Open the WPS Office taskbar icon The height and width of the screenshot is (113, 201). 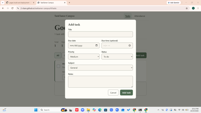(77, 110)
